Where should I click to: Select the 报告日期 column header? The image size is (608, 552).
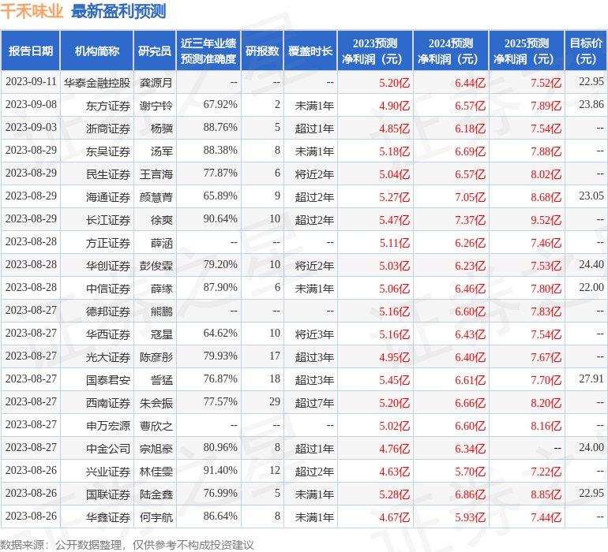point(31,50)
